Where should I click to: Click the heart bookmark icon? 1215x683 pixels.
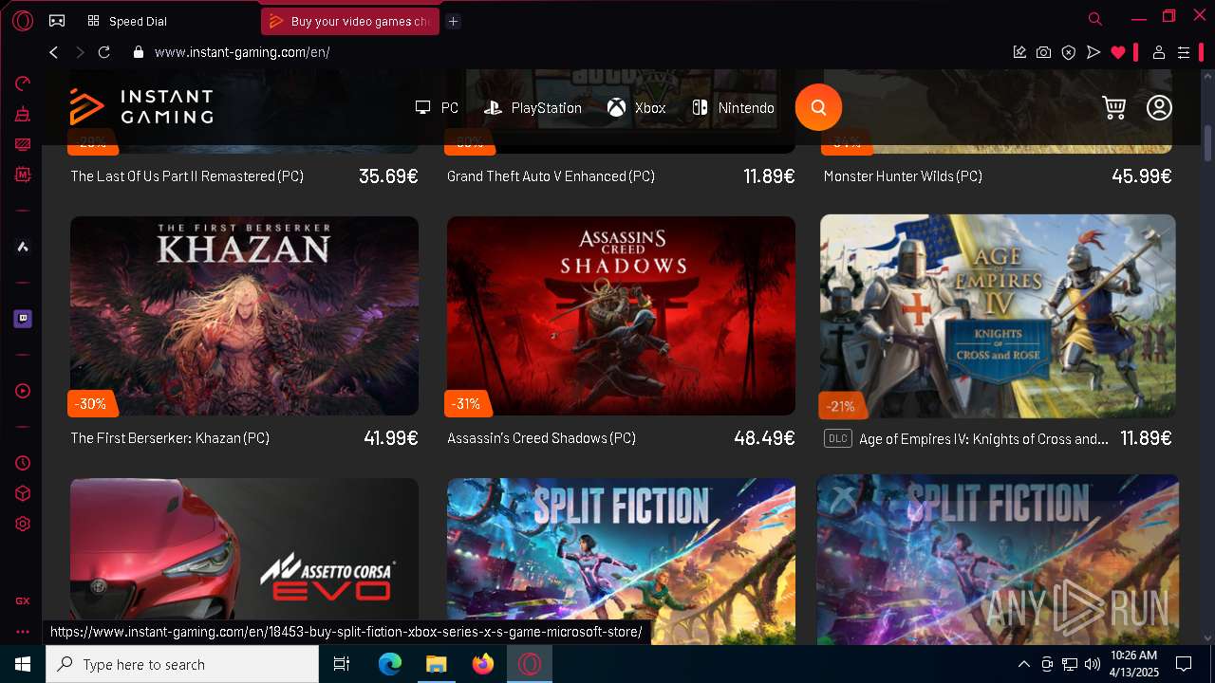pyautogui.click(x=1118, y=53)
